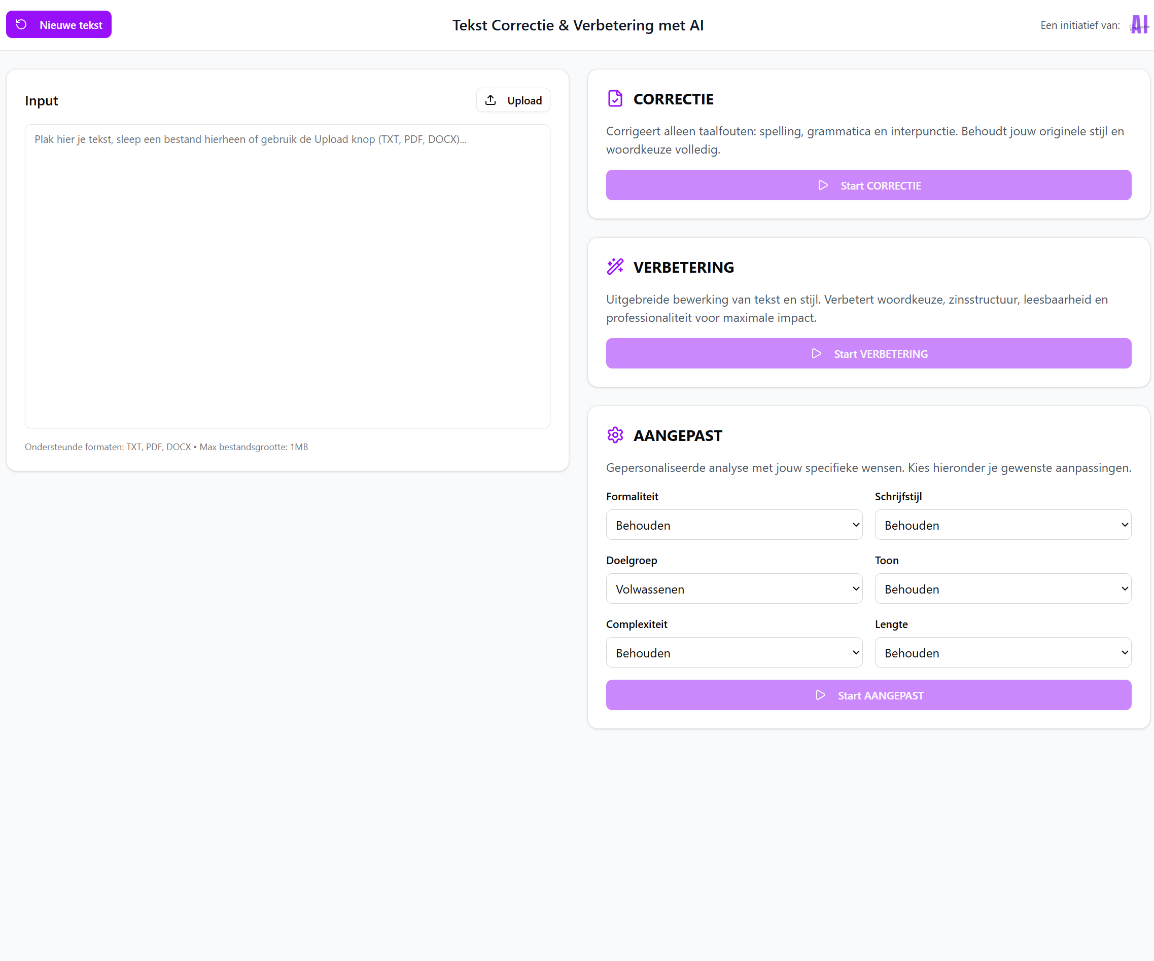Click the AANGEPAST gear icon
The image size is (1154, 961).
coord(615,435)
